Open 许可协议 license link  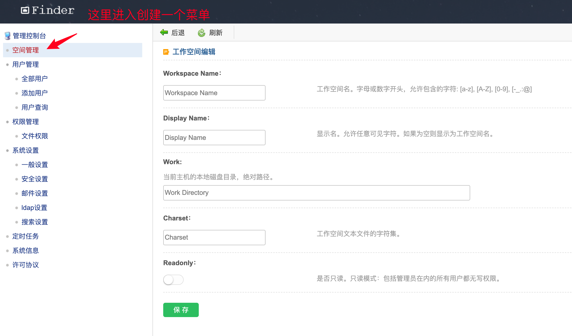click(26, 265)
